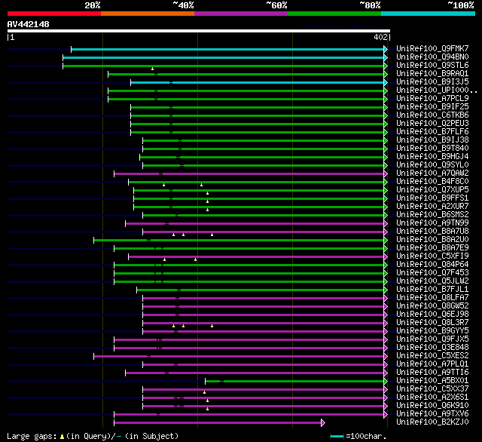The image size is (482, 442).
Task: Click the position 402 end marker of the query ruler
Action: pos(382,37)
